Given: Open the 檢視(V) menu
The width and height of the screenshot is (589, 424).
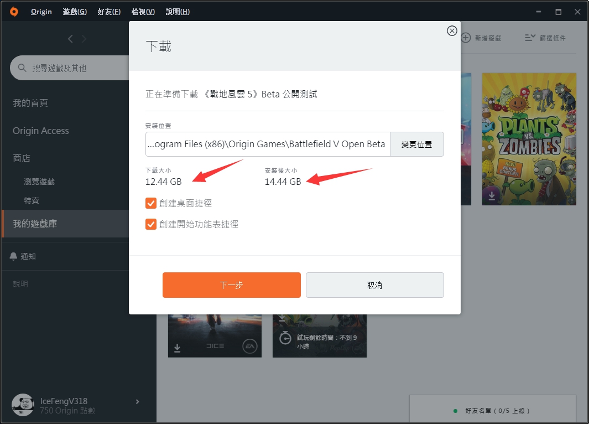Looking at the screenshot, I should point(143,11).
